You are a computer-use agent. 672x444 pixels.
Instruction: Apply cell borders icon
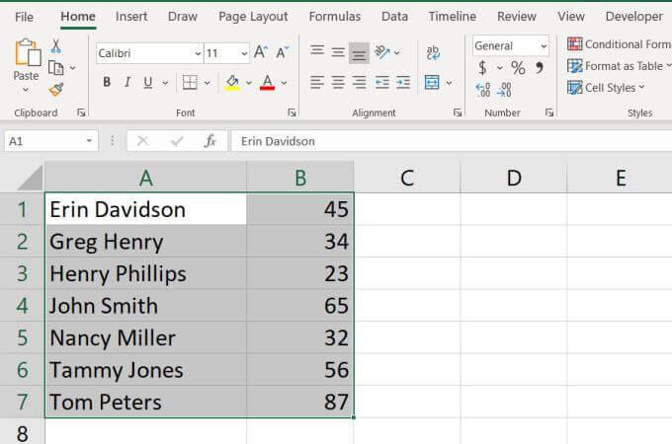click(190, 82)
